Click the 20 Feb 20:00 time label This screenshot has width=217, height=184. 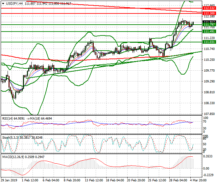click(x=136, y=180)
